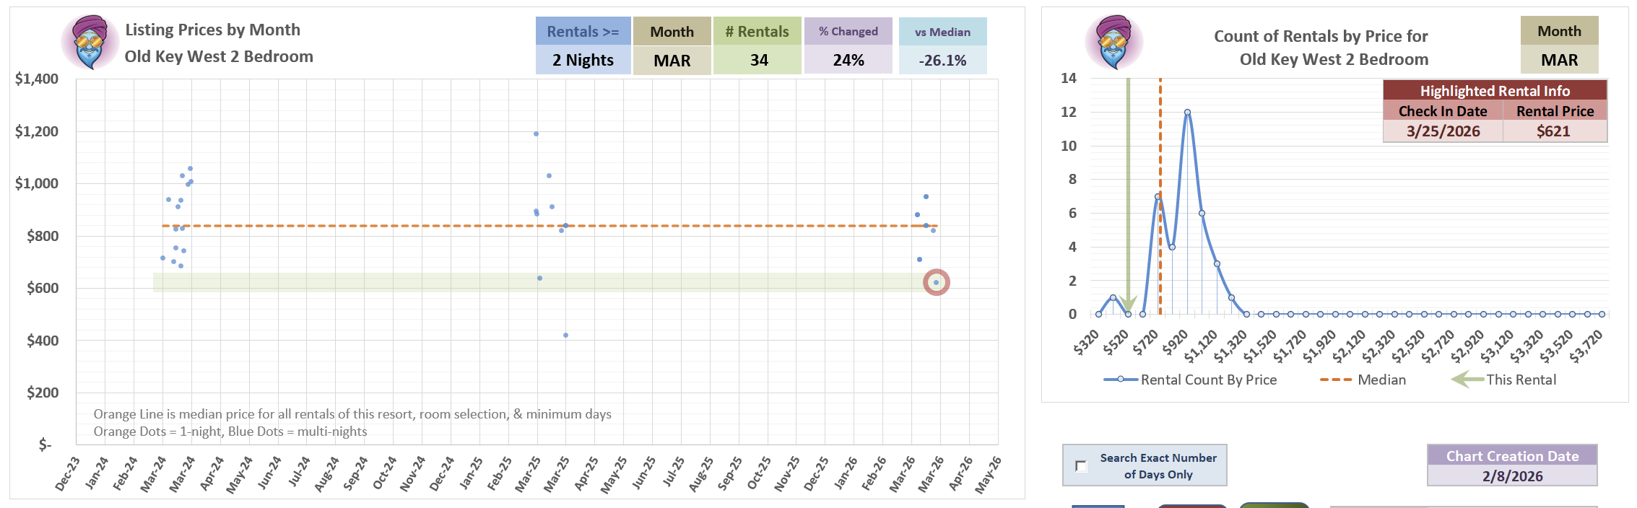Click the genie logo in Count of Rentals chart

[1113, 42]
